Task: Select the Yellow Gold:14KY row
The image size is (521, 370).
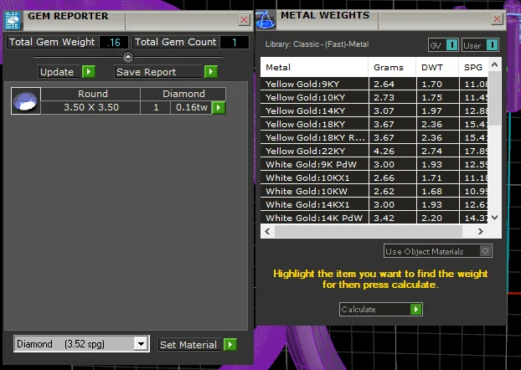Action: coord(374,111)
